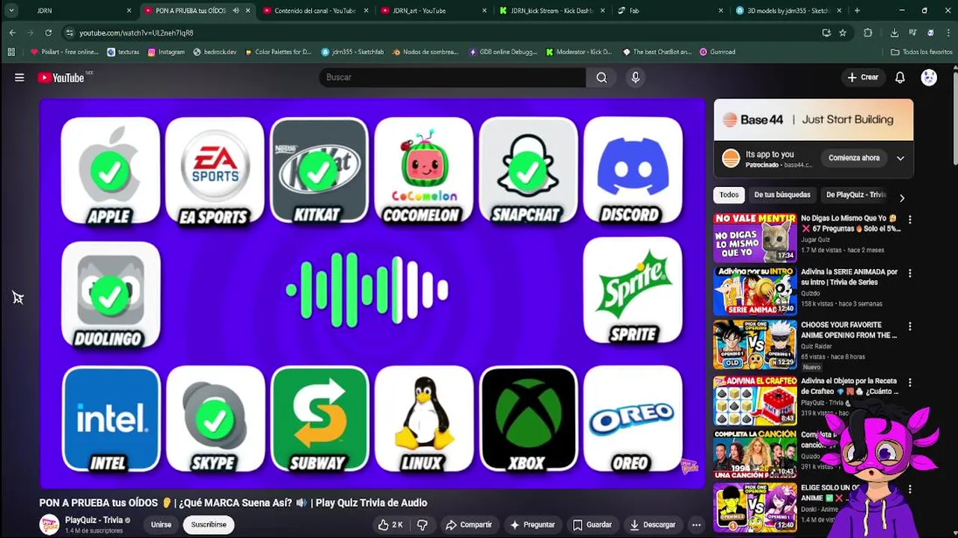
Task: Open the Pixilart bookmark
Action: pos(64,52)
